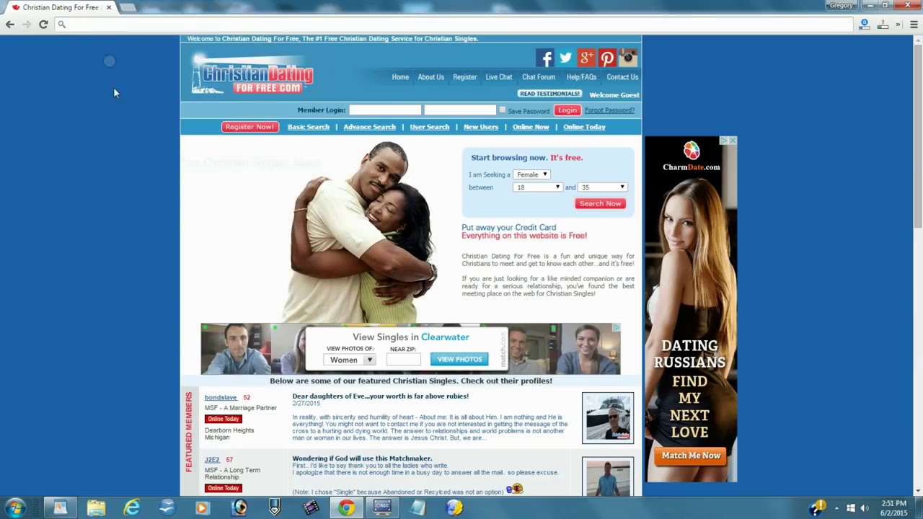Open the Google Plus social icon
The height and width of the screenshot is (519, 923).
[x=586, y=58]
